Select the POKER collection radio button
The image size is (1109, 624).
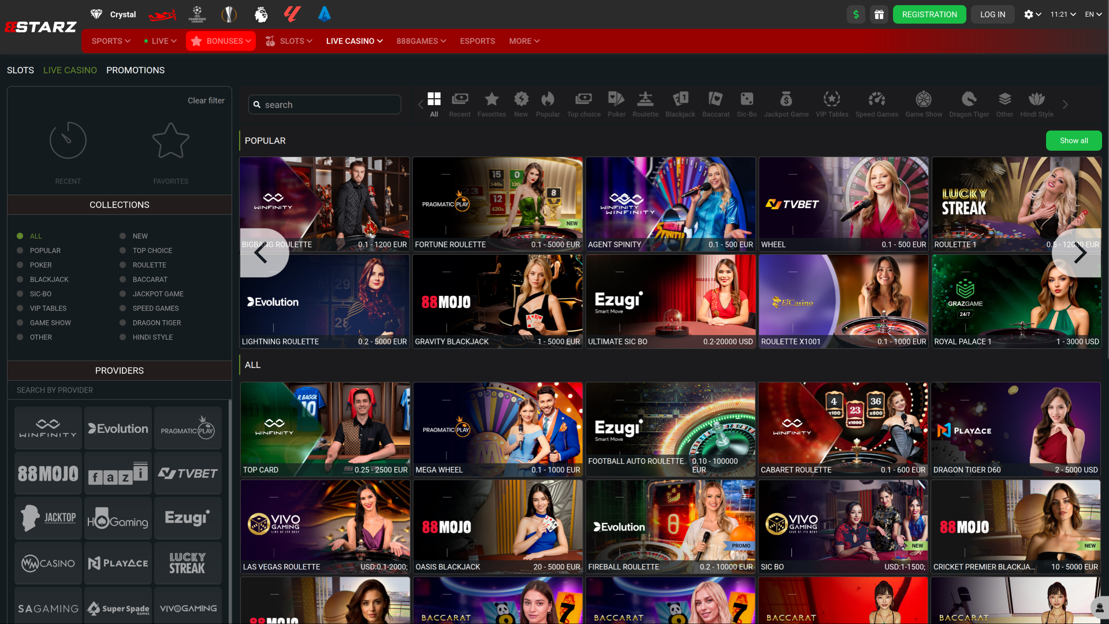pos(20,265)
